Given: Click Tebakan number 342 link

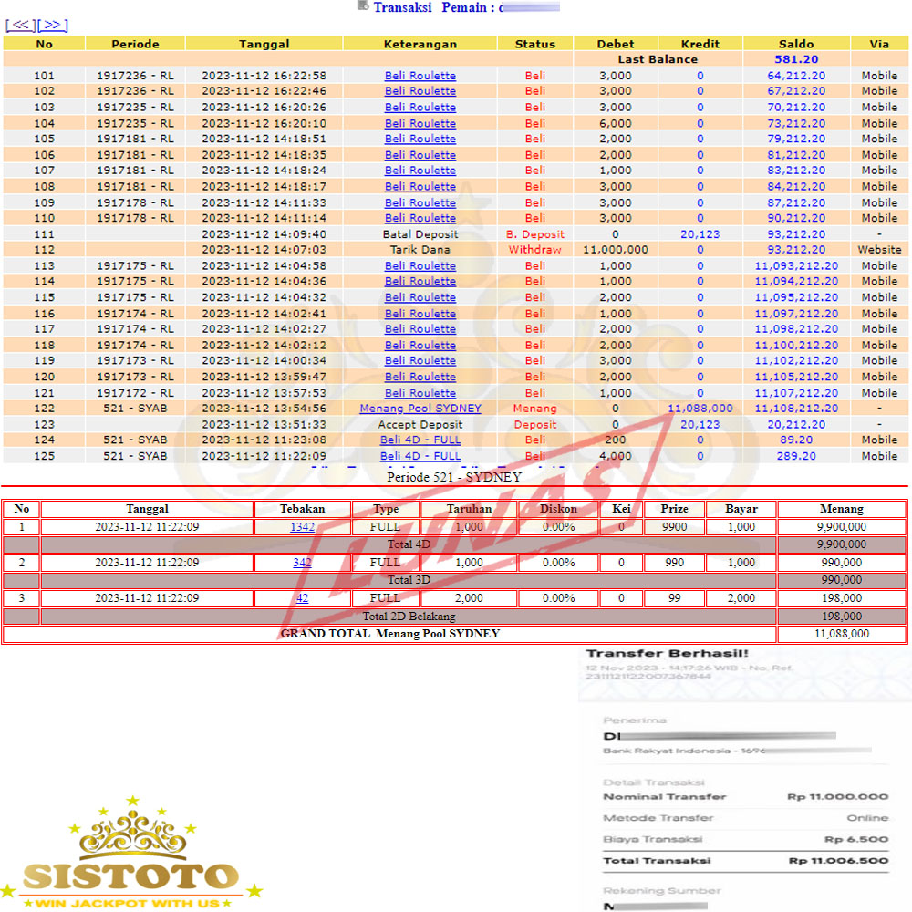Looking at the screenshot, I should 302,563.
